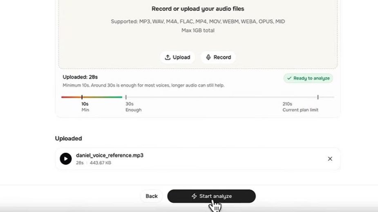Click the Upload button
This screenshot has height=212, width=378.
(x=177, y=57)
